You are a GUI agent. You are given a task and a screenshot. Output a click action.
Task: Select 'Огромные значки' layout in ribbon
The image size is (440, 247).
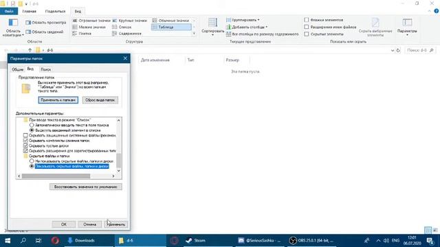pos(91,21)
